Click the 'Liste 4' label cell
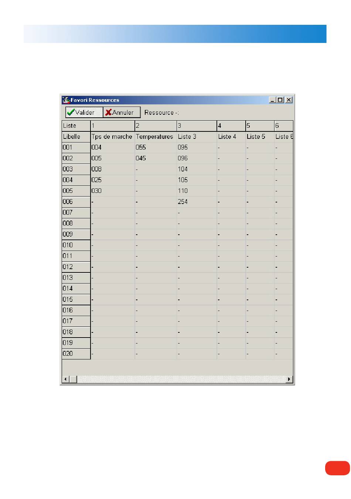 (231, 137)
